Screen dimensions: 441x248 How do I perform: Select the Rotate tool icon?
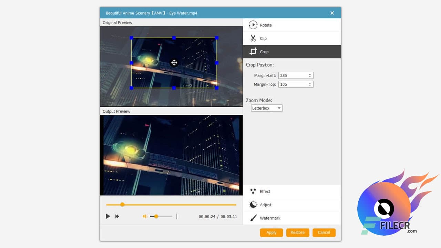pos(253,25)
